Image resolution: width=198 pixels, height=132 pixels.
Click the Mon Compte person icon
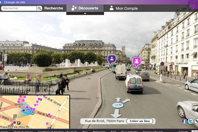click(x=111, y=8)
